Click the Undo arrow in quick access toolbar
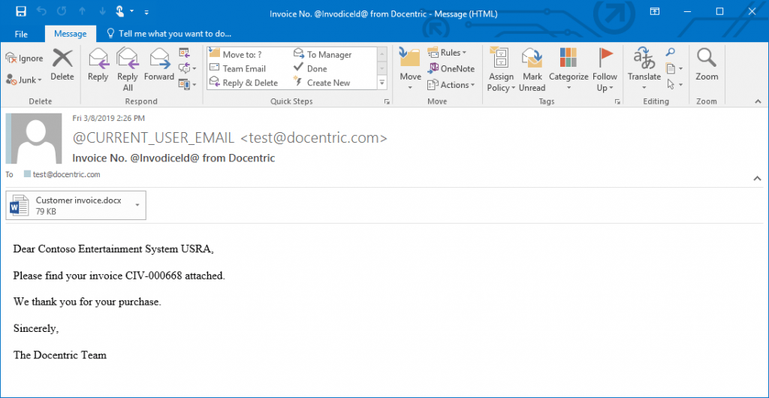Screen dimensions: 769x398 [x=42, y=12]
